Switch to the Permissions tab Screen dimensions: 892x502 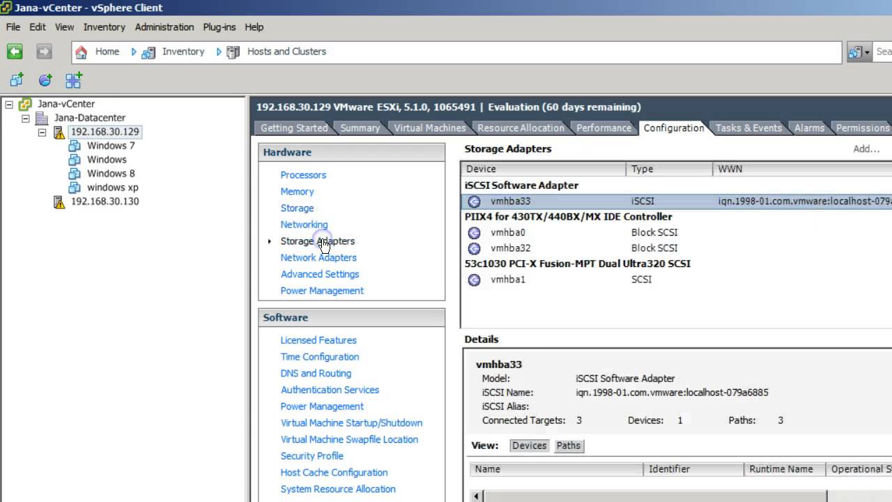click(862, 128)
